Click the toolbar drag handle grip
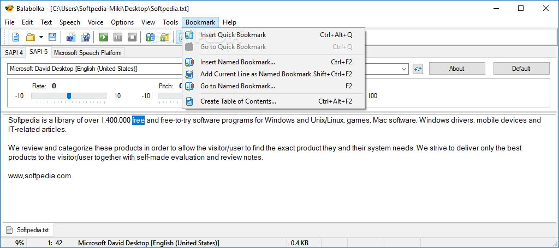Screen dimensions: 559x248 5,37
